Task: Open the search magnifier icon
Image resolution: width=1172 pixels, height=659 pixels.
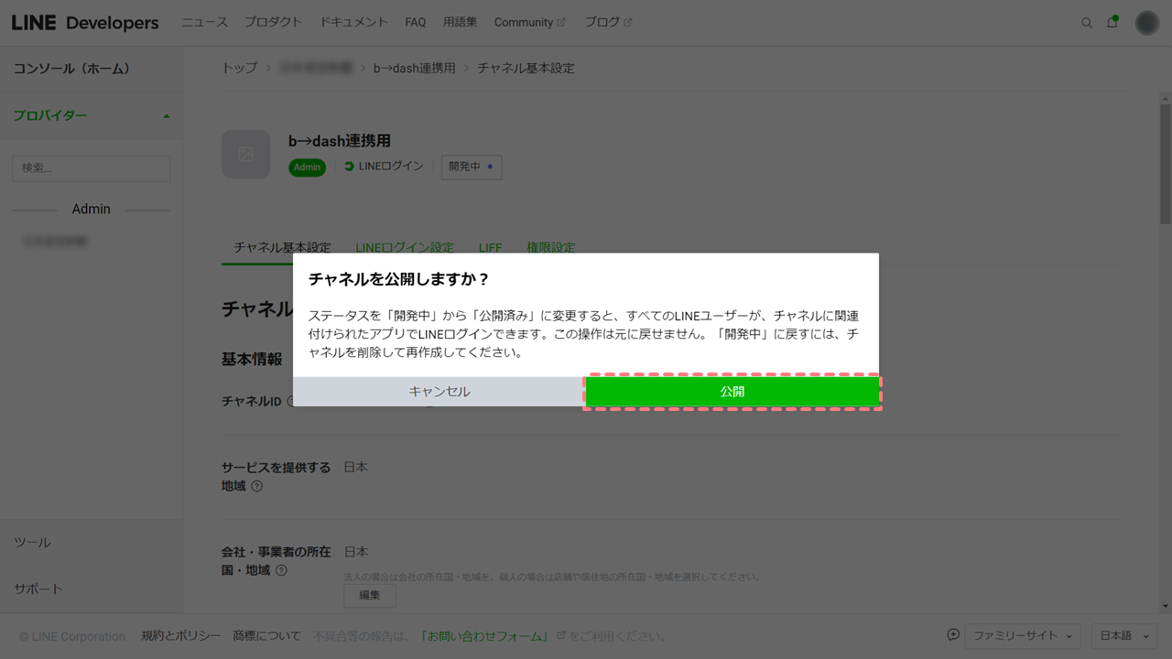Action: (x=1087, y=23)
